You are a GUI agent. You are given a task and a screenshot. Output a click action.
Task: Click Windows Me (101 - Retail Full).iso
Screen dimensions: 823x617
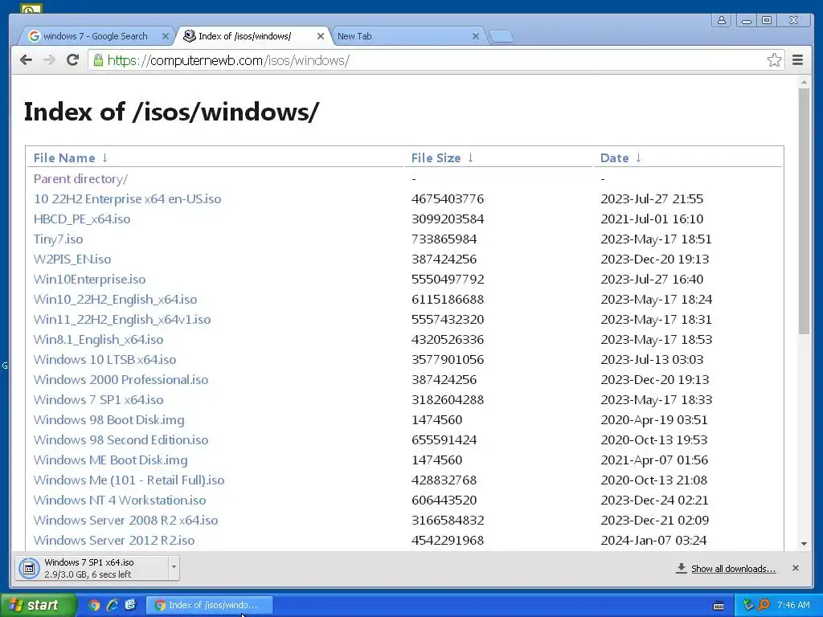129,480
